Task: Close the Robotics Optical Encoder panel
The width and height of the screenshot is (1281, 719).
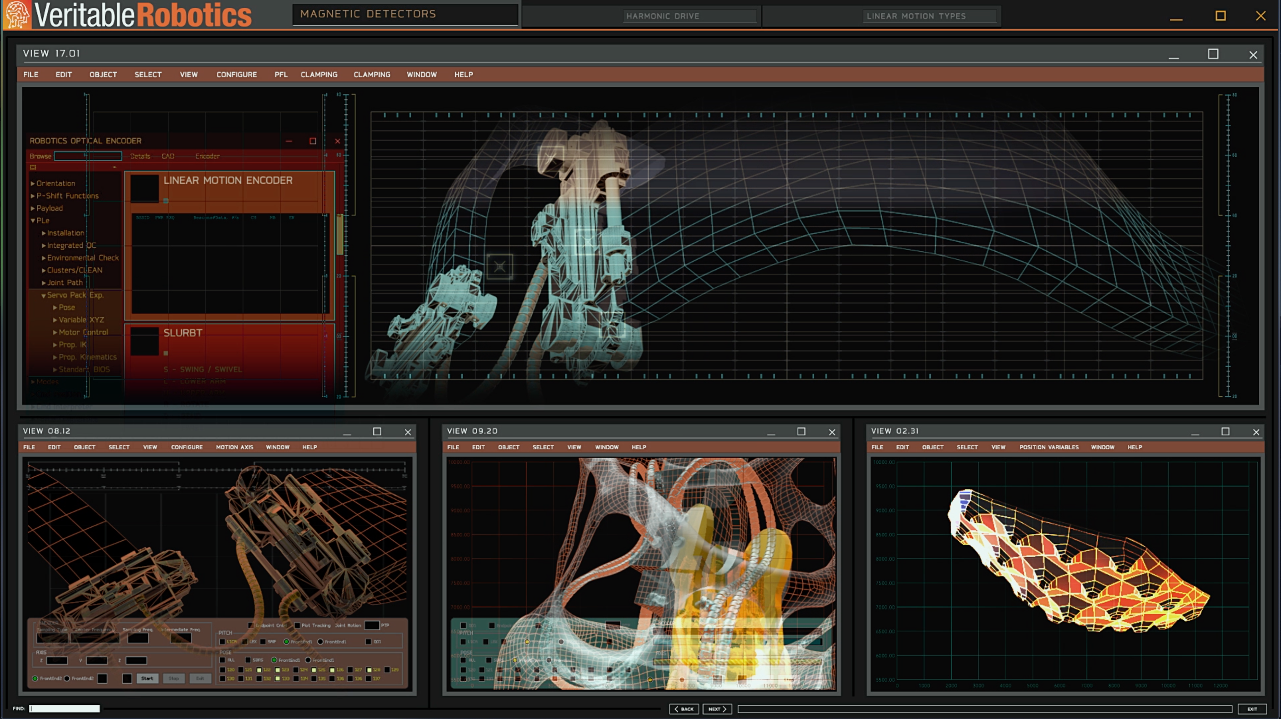Action: pos(337,141)
